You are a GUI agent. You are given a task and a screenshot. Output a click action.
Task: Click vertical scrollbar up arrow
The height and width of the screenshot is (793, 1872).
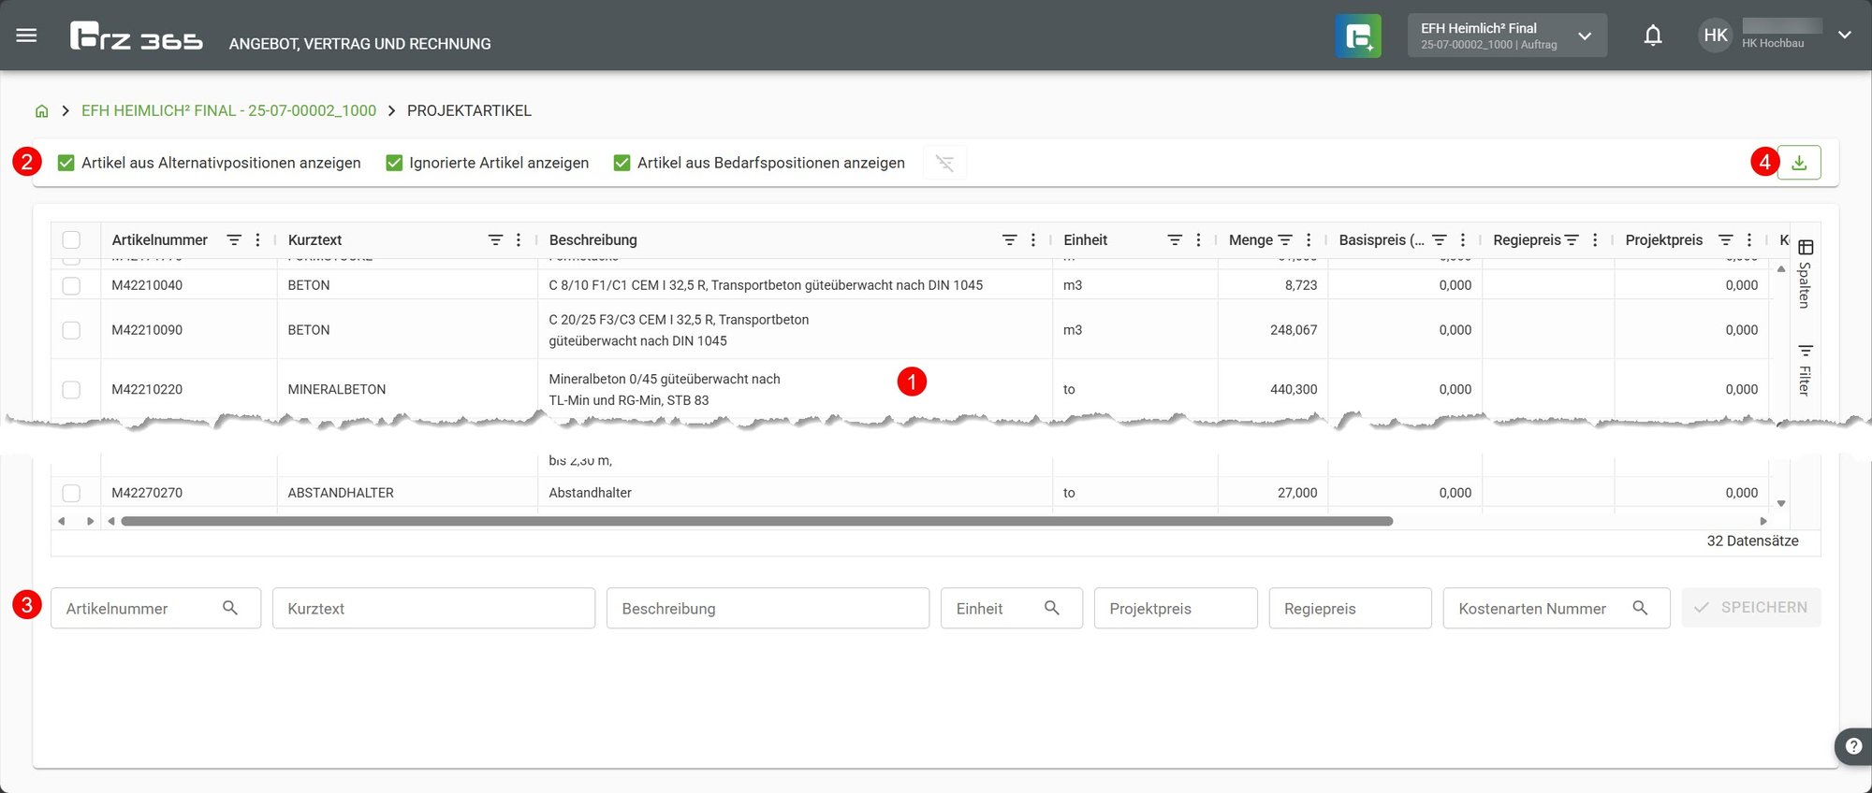click(x=1781, y=269)
